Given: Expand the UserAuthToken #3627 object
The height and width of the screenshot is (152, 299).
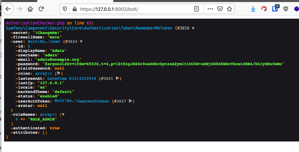Looking at the screenshot, I should [130, 101].
